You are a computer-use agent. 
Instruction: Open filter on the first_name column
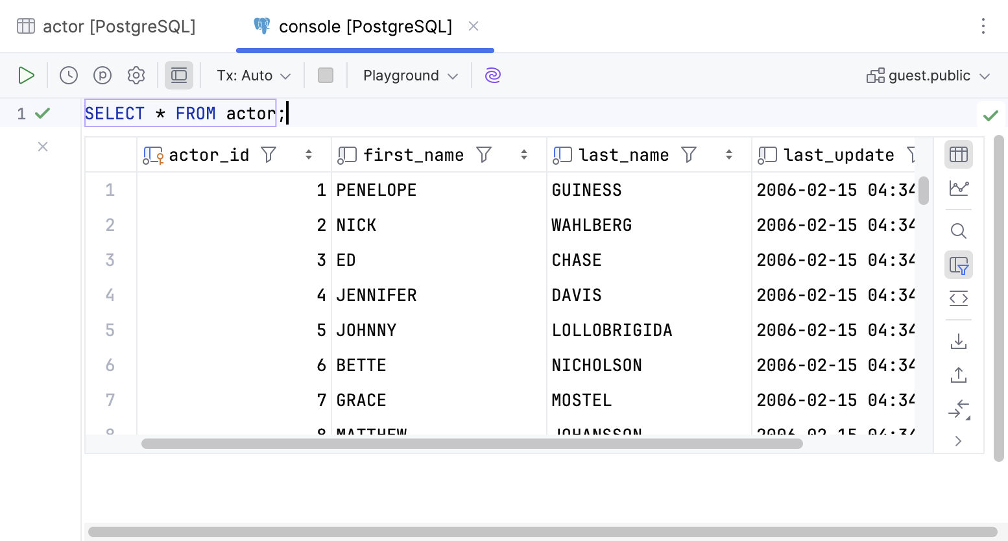click(x=484, y=154)
